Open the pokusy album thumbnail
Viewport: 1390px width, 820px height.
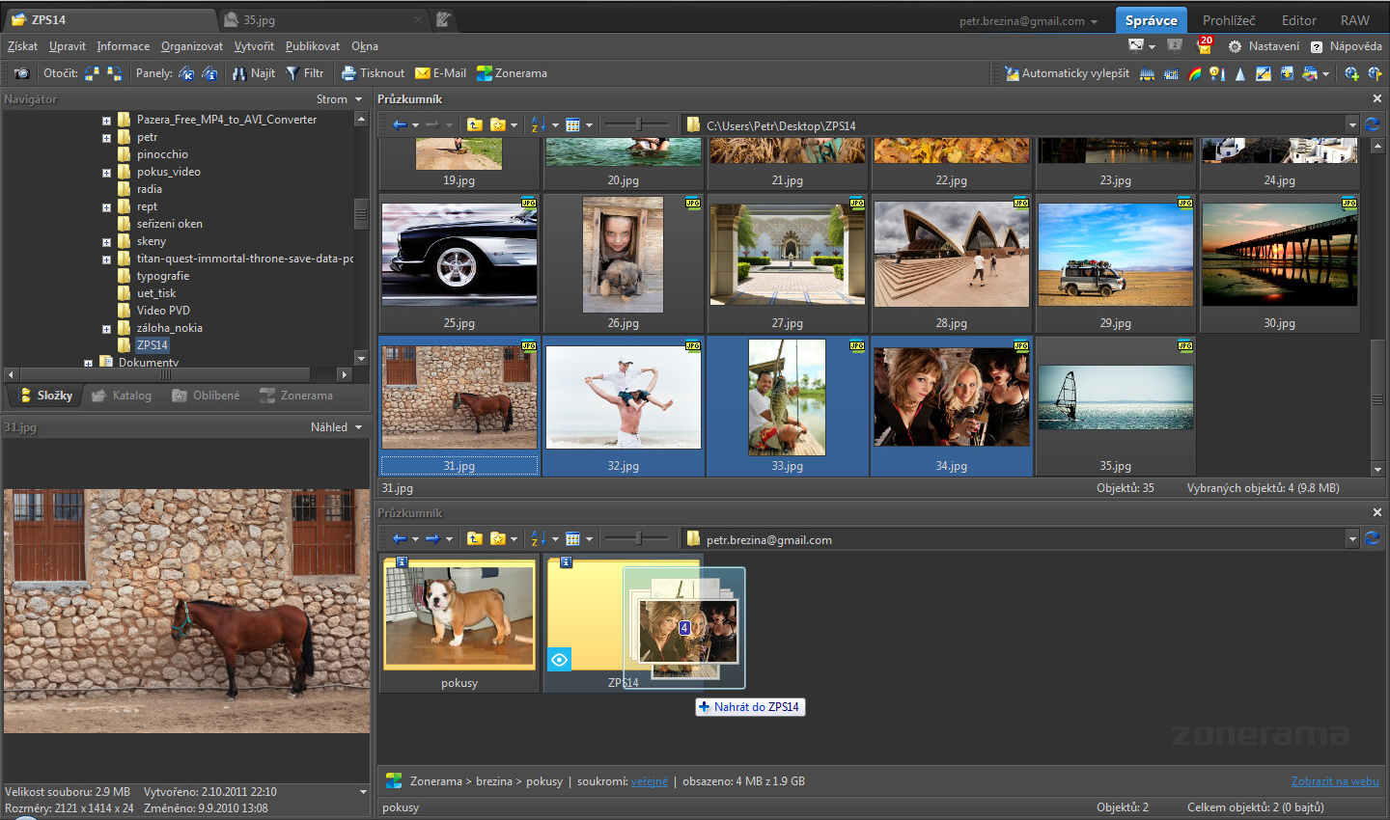(459, 623)
